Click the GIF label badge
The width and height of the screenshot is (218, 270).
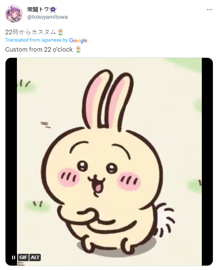pyautogui.click(x=23, y=257)
